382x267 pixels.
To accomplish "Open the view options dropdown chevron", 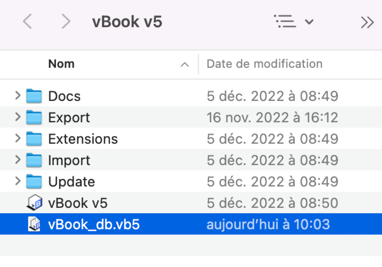I will point(309,22).
